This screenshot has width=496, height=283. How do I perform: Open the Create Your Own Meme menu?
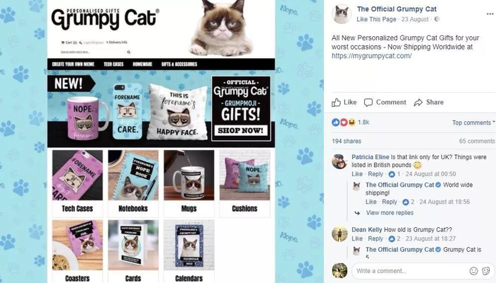click(x=73, y=64)
